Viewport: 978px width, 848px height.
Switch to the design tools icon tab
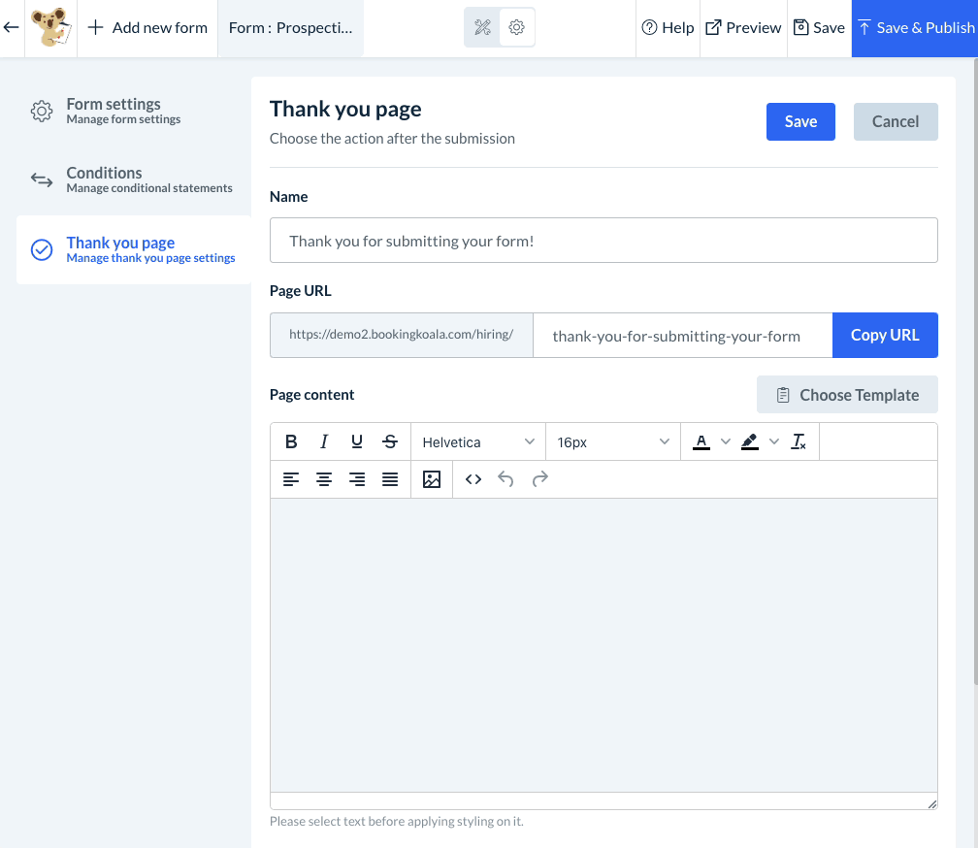(x=482, y=27)
